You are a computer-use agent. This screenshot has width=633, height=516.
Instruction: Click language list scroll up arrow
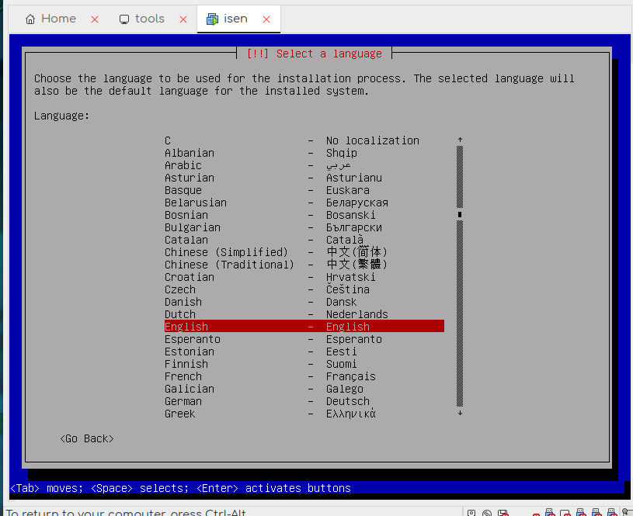click(x=460, y=140)
